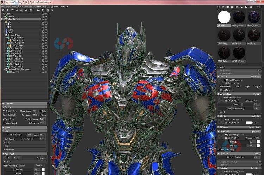The height and width of the screenshot is (175, 264).
Task: Open the Curves... editor button
Action: 39,165
